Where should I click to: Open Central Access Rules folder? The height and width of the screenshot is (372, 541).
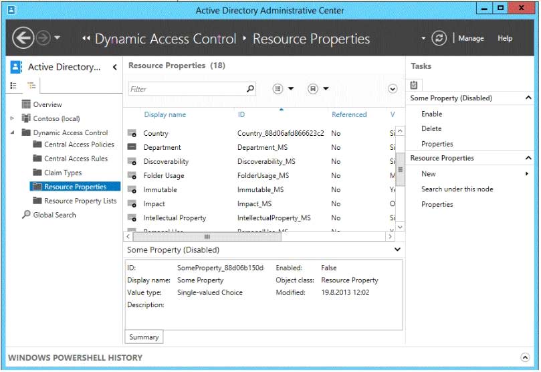tap(76, 159)
